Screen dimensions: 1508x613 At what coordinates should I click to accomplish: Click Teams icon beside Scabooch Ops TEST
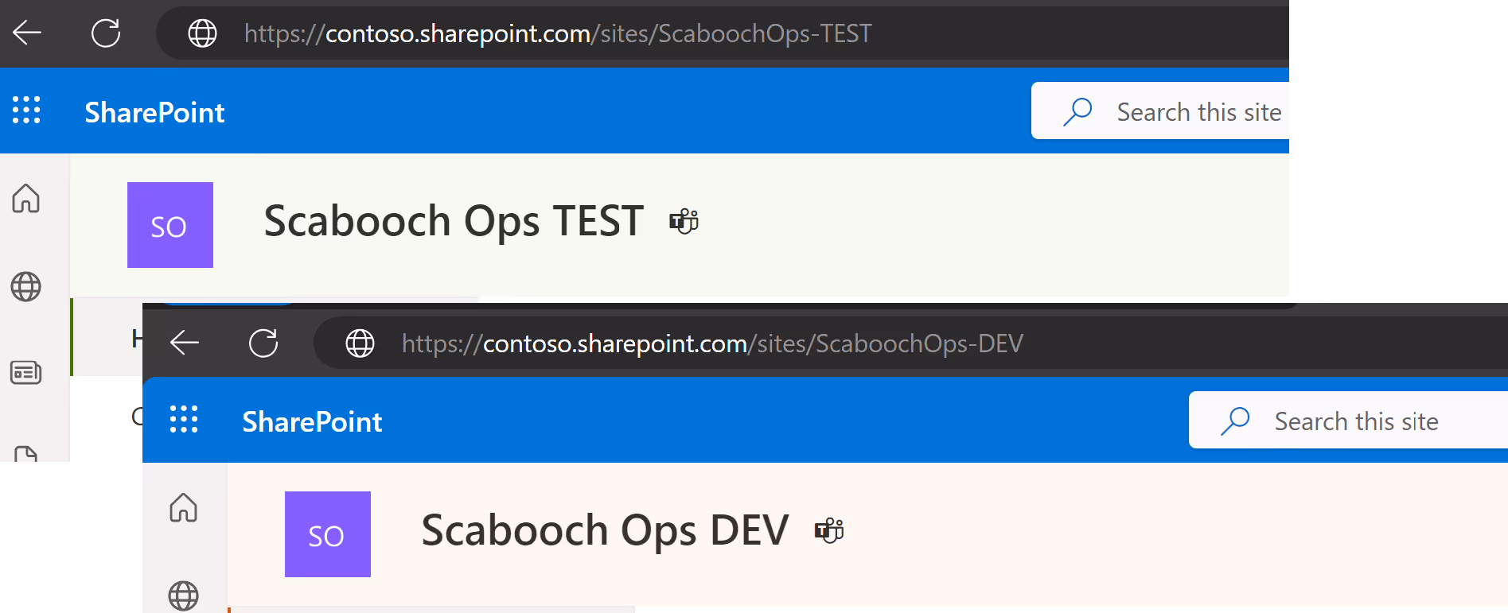pyautogui.click(x=684, y=221)
